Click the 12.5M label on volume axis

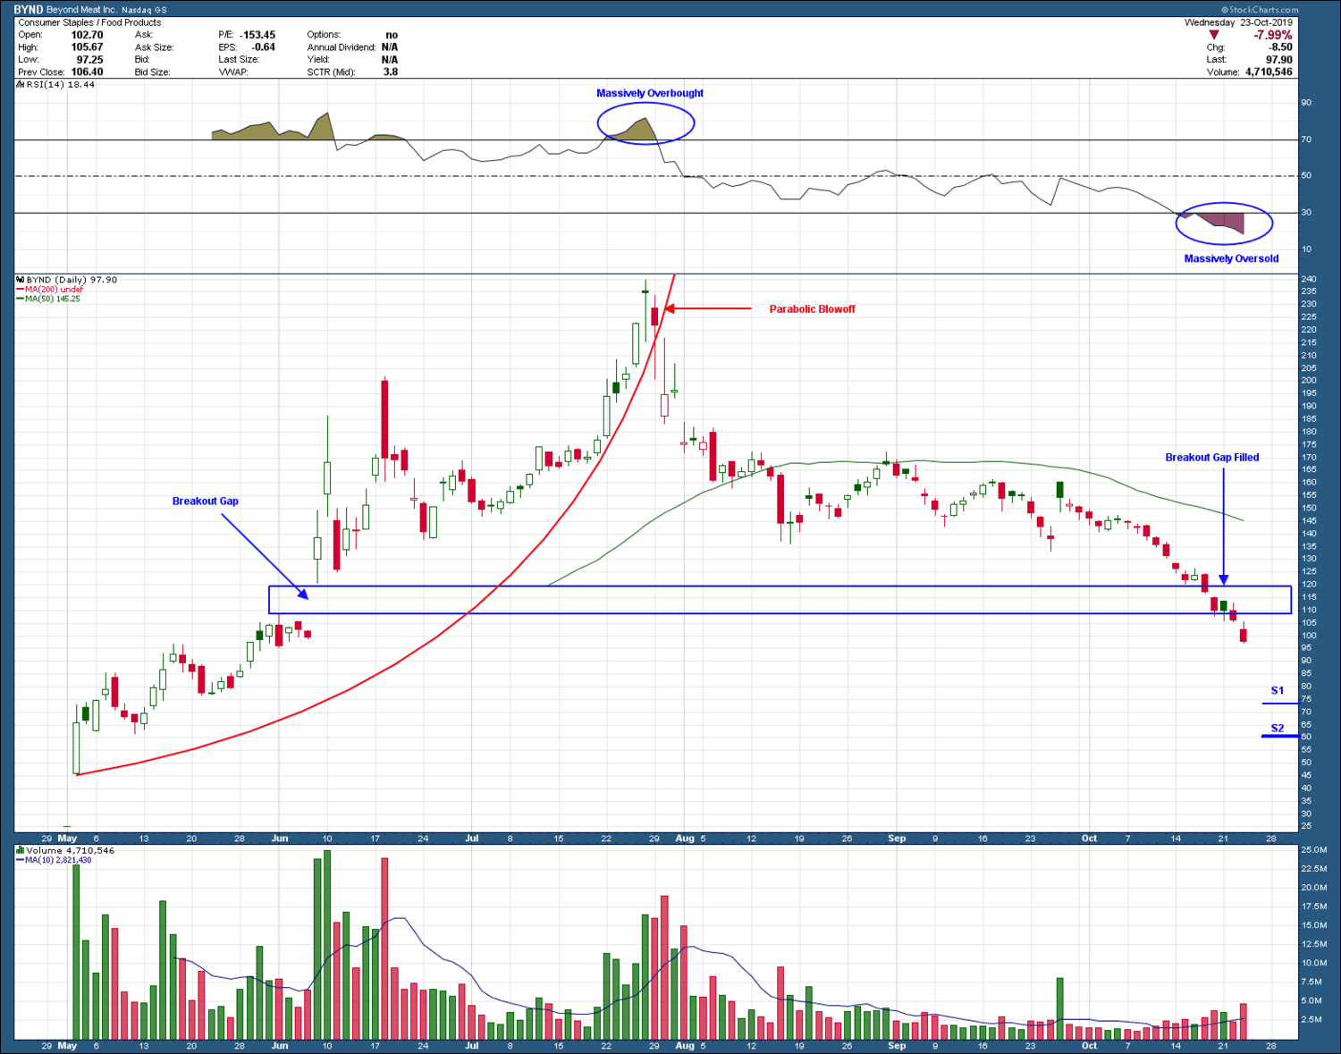click(x=1313, y=944)
